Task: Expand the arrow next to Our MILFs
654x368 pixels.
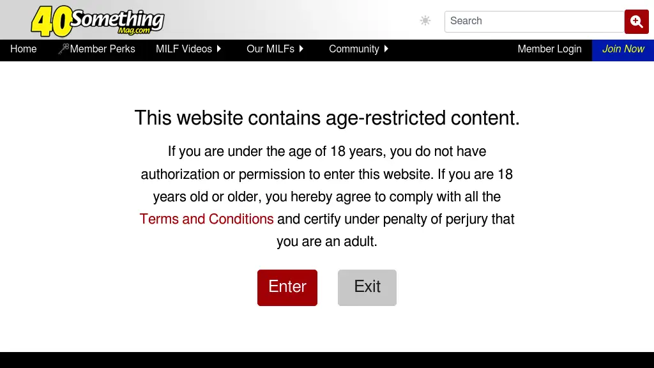Action: pos(301,49)
